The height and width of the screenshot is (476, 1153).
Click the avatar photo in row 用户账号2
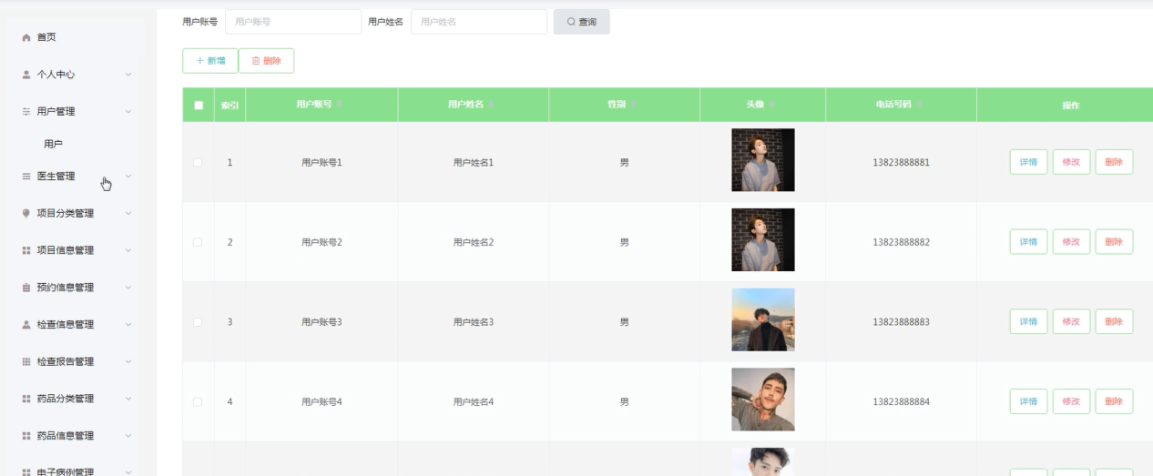[x=763, y=240]
